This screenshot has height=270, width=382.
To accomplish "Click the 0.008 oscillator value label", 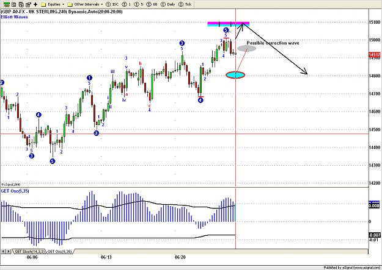I will point(374,206).
